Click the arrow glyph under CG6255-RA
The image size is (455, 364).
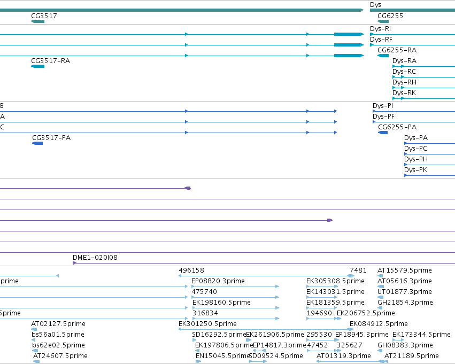click(383, 56)
